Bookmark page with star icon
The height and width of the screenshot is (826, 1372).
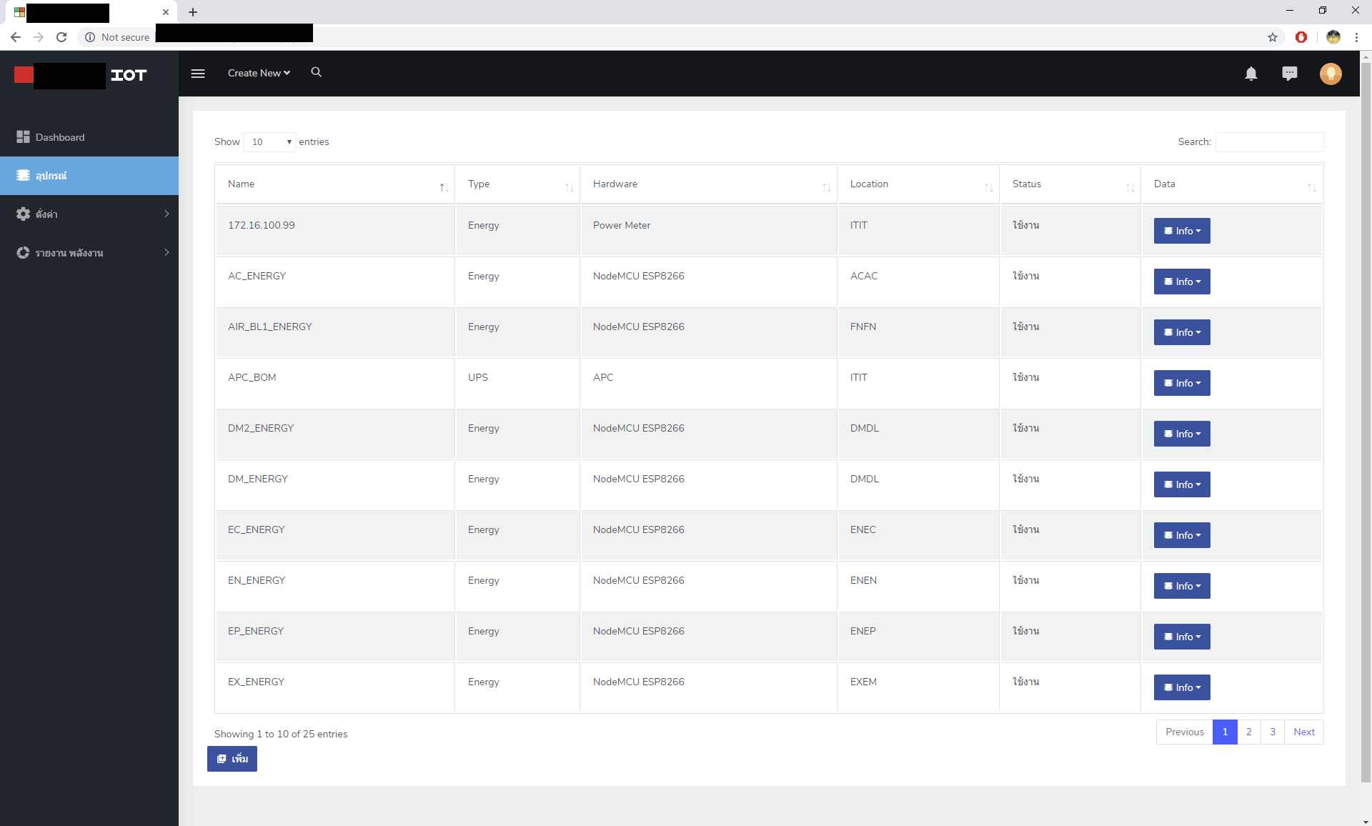[x=1273, y=37]
